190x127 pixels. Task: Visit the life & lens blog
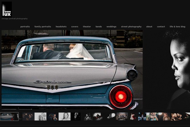(x=177, y=27)
